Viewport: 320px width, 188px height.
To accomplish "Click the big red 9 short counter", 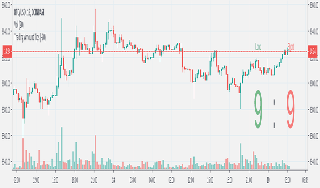I will [x=290, y=109].
